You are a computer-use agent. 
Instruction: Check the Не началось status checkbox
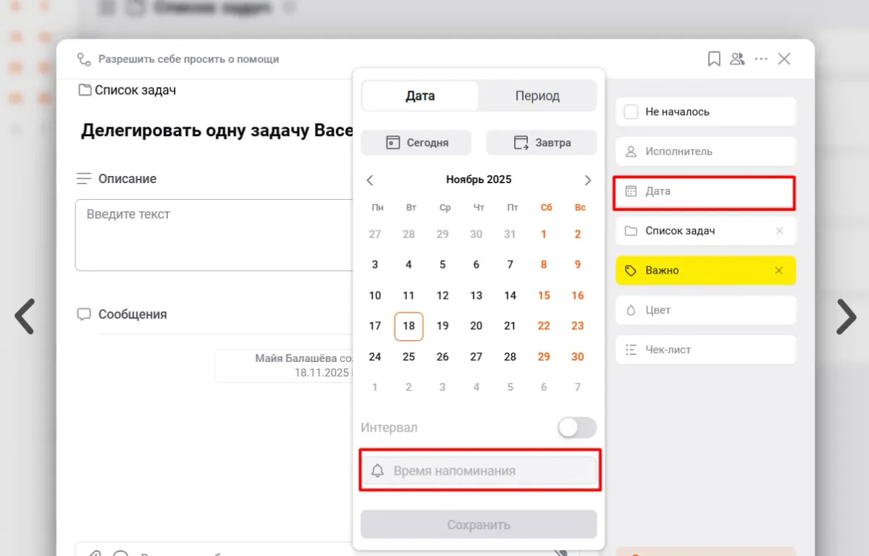[631, 112]
